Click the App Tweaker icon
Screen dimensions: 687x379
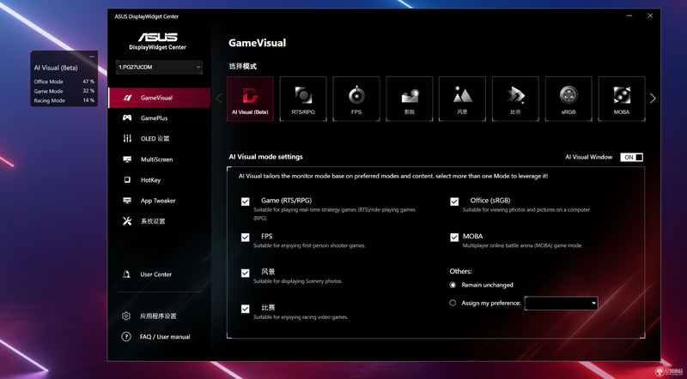[127, 201]
